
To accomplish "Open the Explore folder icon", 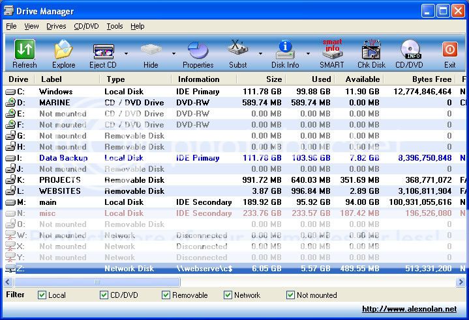I will [63, 50].
